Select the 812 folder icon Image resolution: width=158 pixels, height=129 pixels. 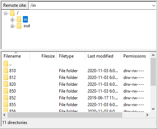(6, 77)
